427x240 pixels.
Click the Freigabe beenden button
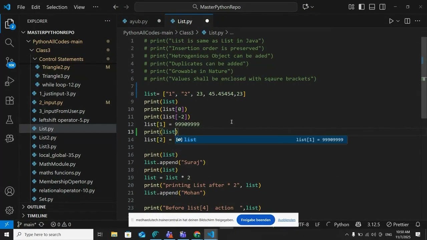(256, 220)
